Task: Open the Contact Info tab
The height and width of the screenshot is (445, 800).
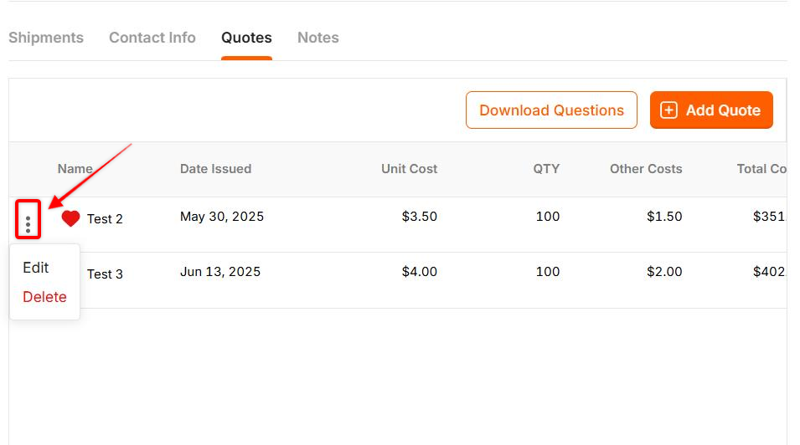Action: (152, 38)
